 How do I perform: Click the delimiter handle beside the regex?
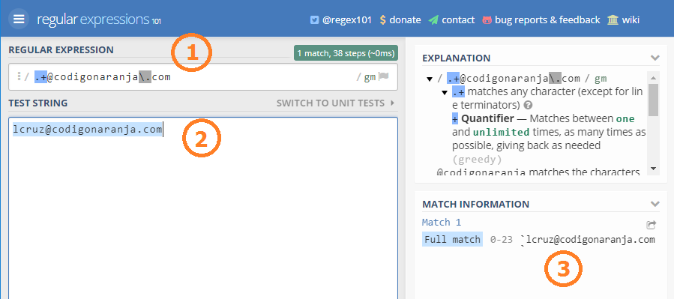click(19, 76)
